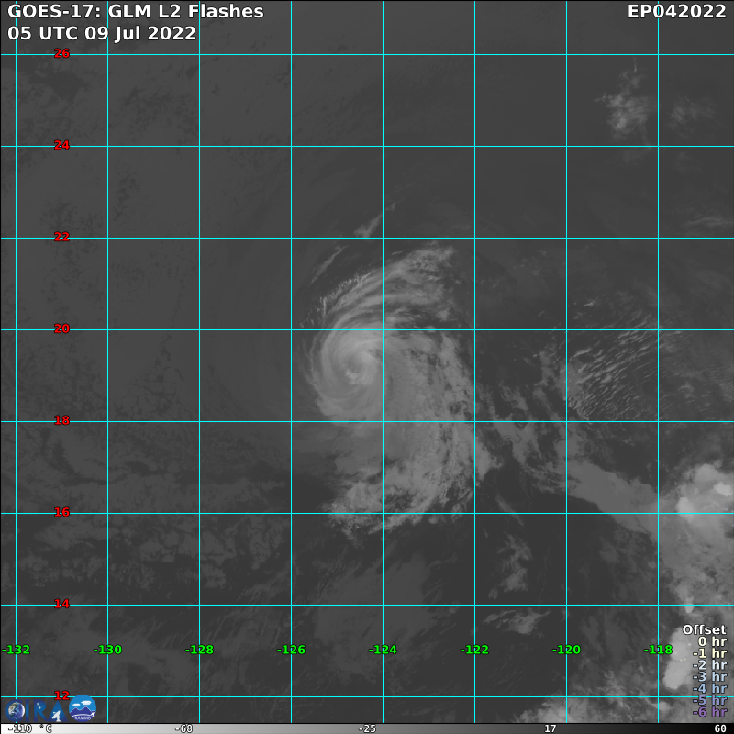
Task: Click the latitude label '20'
Action: click(61, 328)
